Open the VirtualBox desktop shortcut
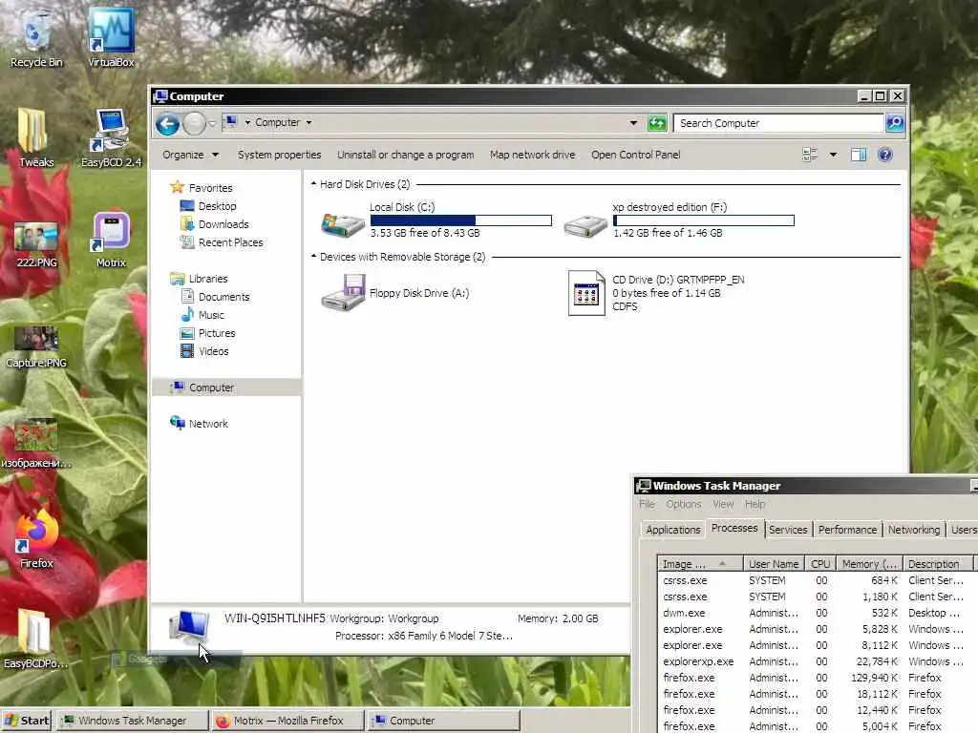 click(111, 37)
